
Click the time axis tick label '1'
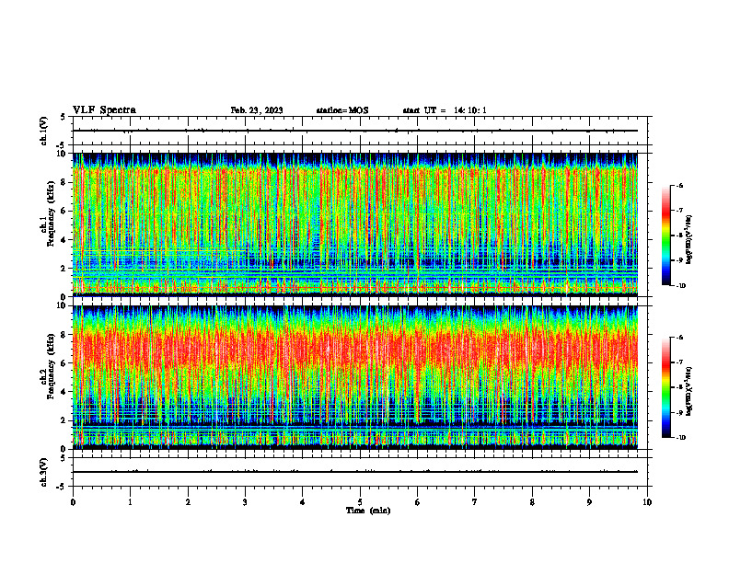(x=130, y=502)
